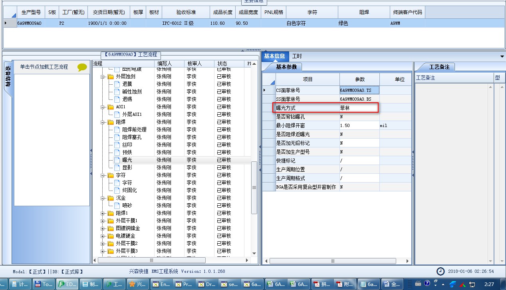506x290 pixels.
Task: Select the 显影 document icon
Action: pos(117,167)
